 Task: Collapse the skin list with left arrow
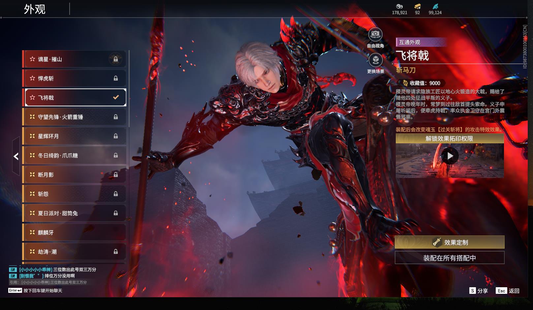pyautogui.click(x=16, y=156)
